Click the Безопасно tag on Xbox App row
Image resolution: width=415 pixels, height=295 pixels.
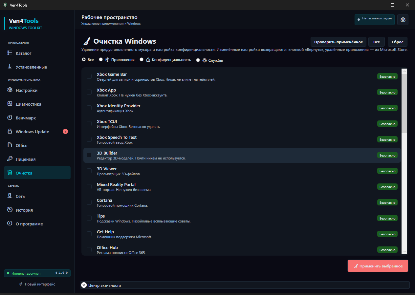click(x=387, y=92)
